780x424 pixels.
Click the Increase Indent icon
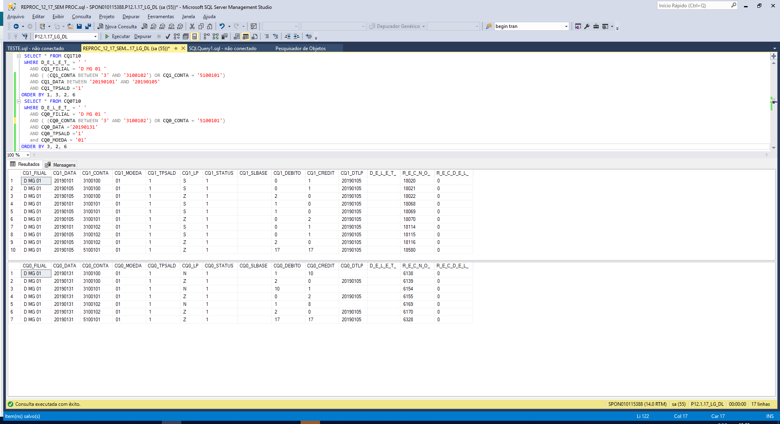297,36
